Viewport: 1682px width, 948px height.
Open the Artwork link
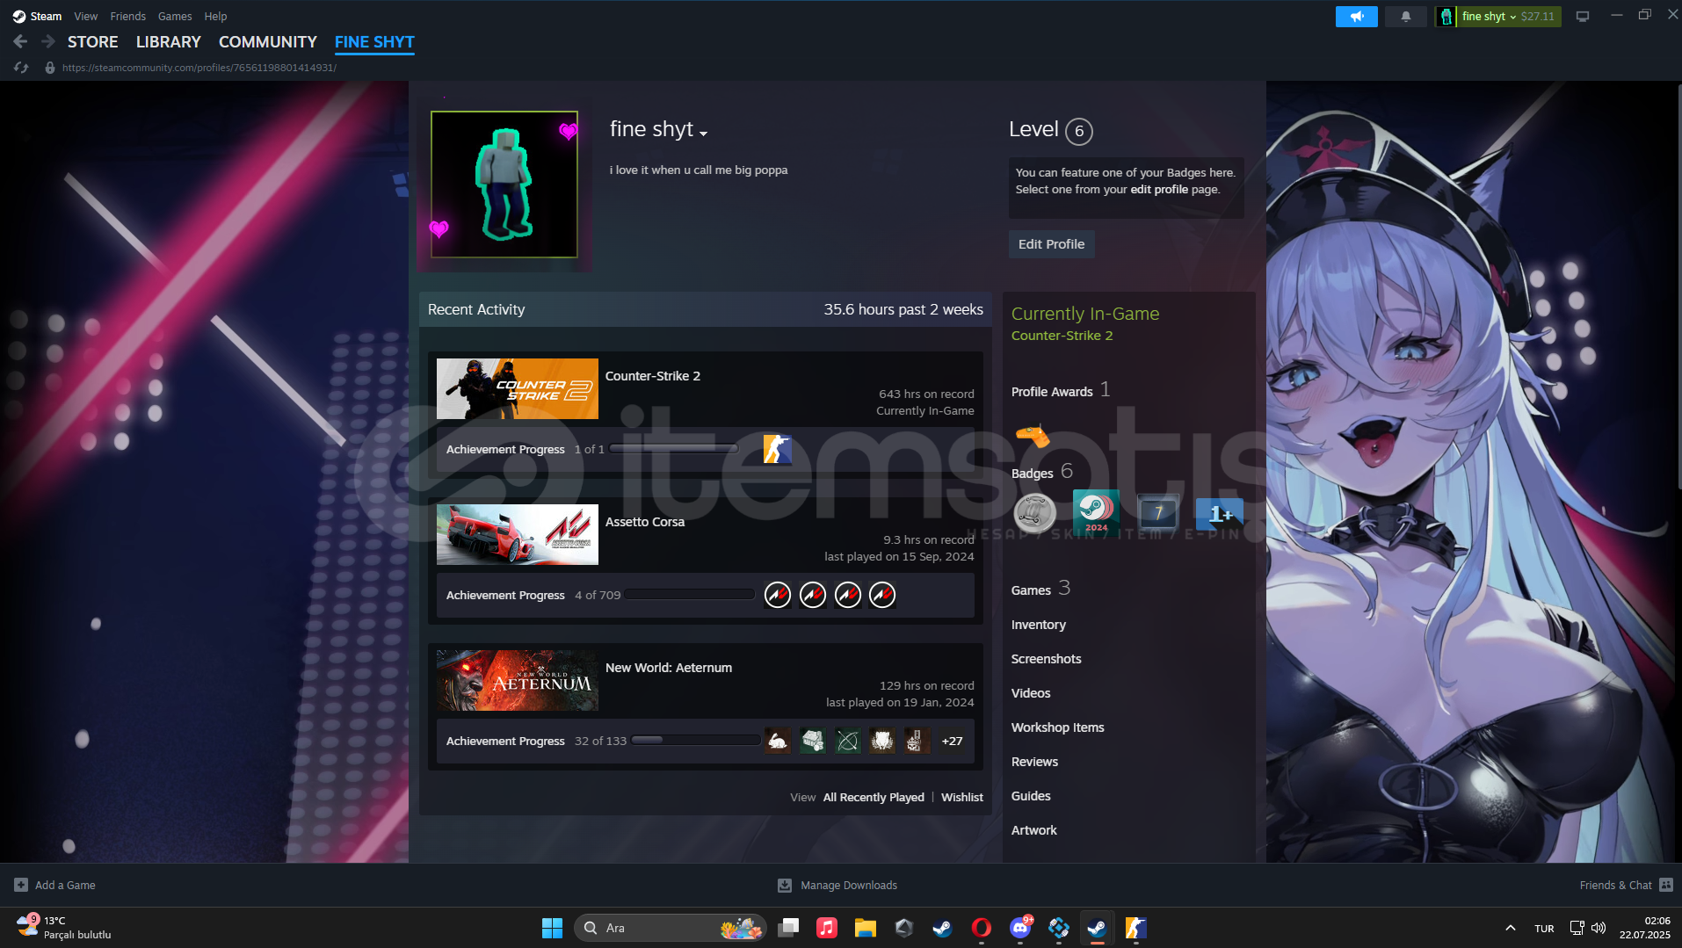[x=1033, y=830]
